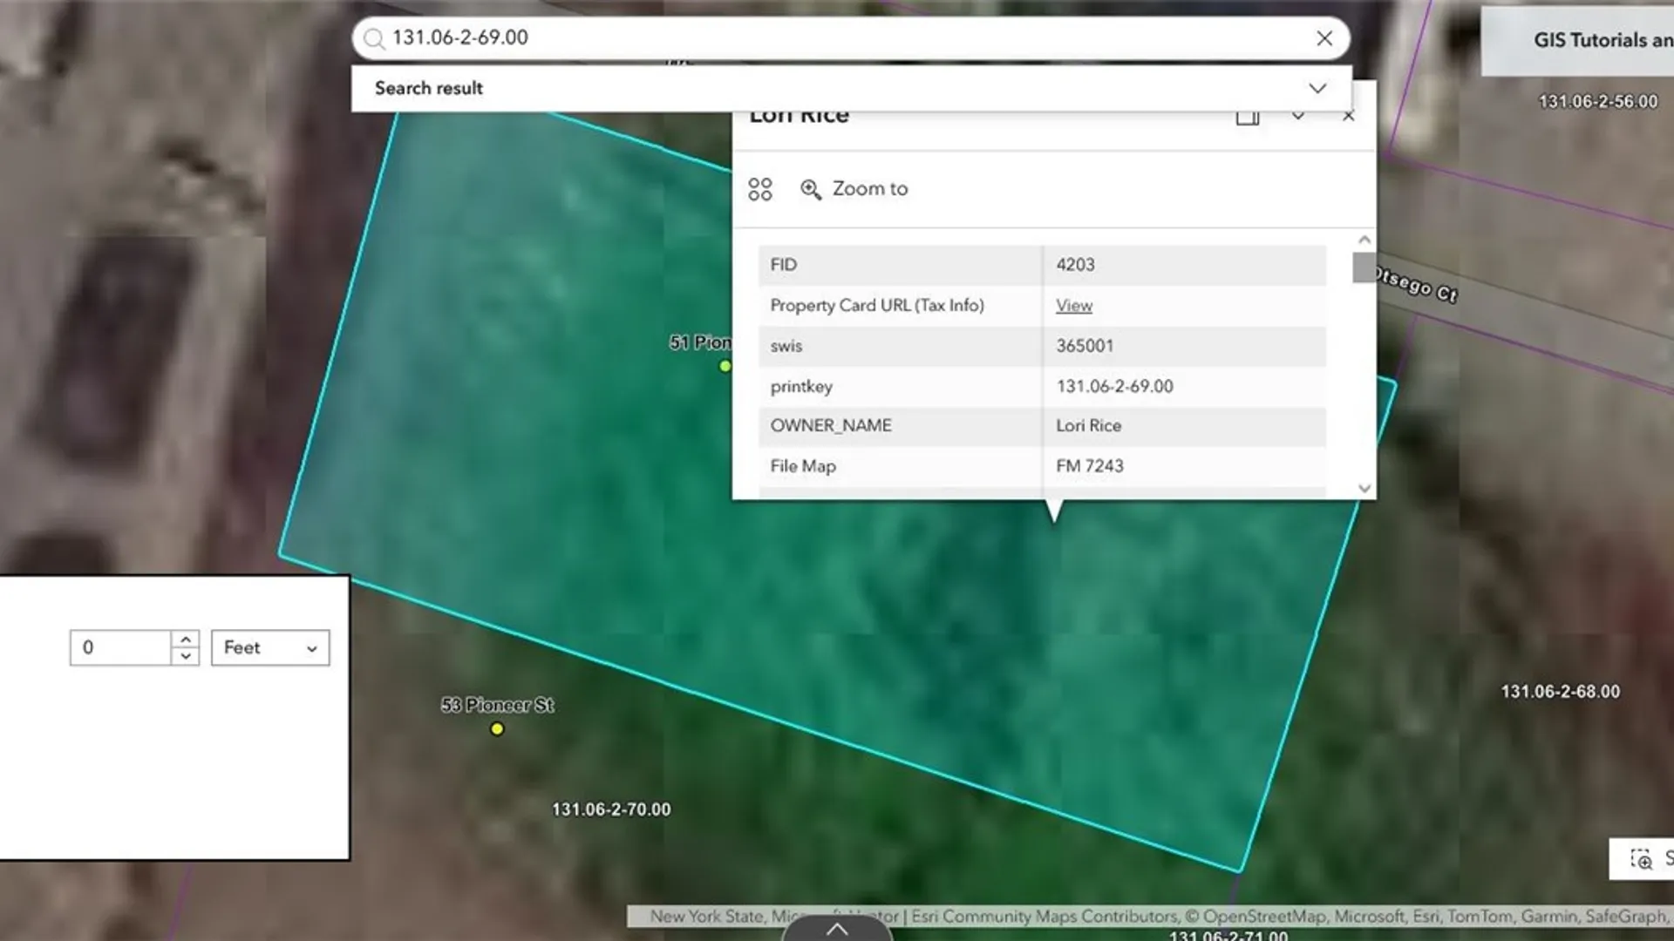The height and width of the screenshot is (941, 1674).
Task: Close the Lori Rice popup
Action: coord(1349,116)
